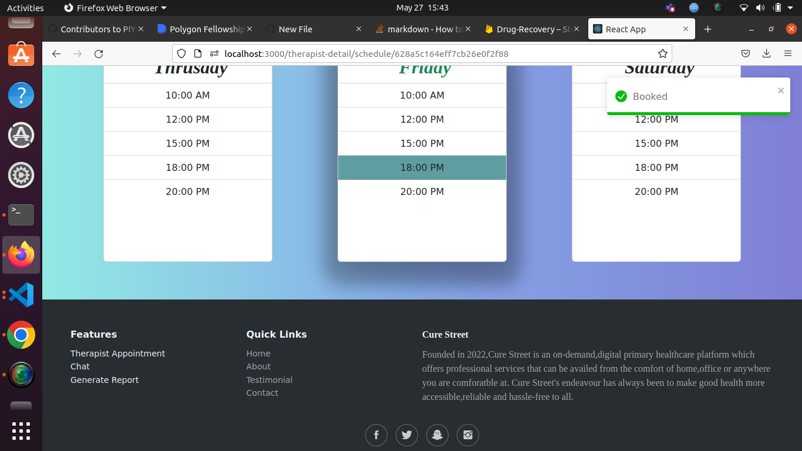Open Ubuntu Software from the dock
The image size is (802, 451).
click(21, 55)
